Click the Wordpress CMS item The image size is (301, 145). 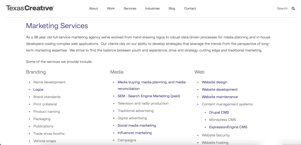222,120
